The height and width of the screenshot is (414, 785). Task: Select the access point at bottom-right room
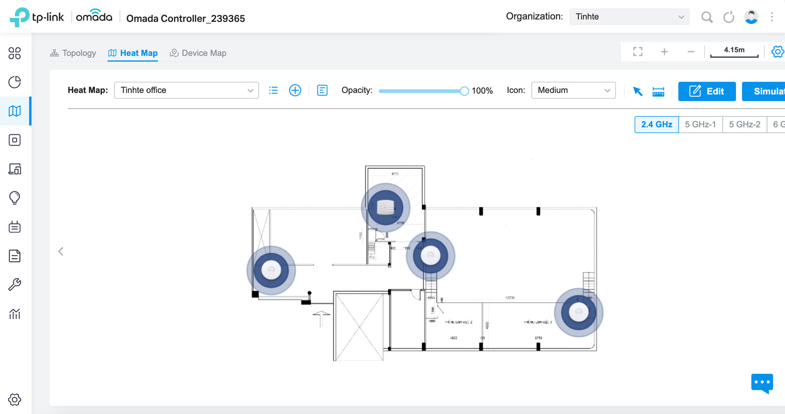pyautogui.click(x=578, y=312)
